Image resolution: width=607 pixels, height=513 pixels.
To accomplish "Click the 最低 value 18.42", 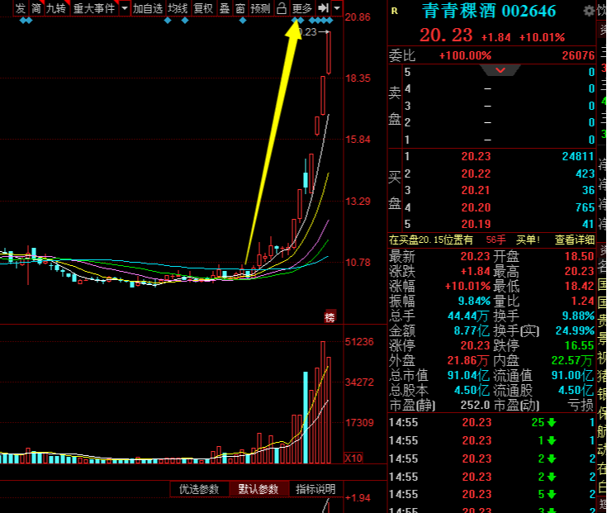I will point(579,286).
